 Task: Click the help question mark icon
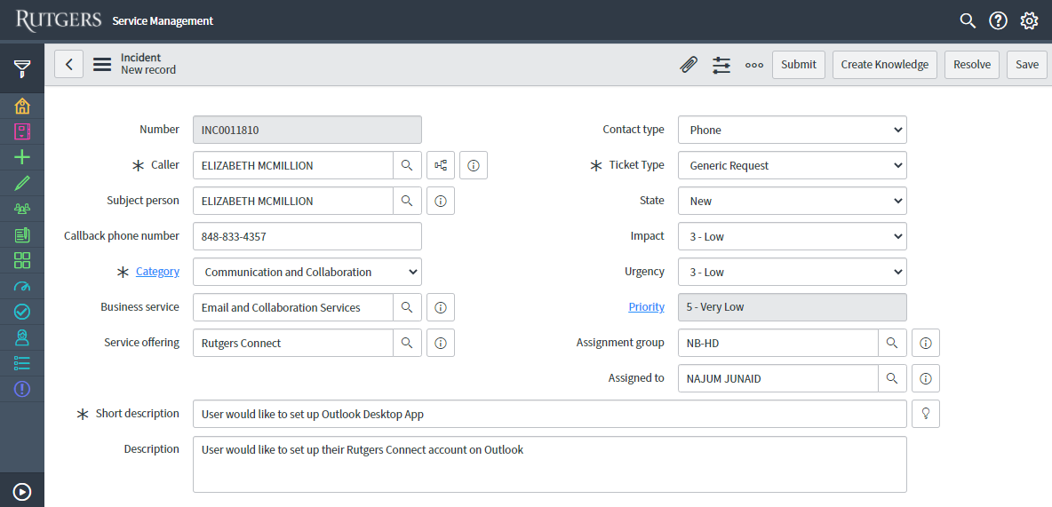(x=998, y=20)
